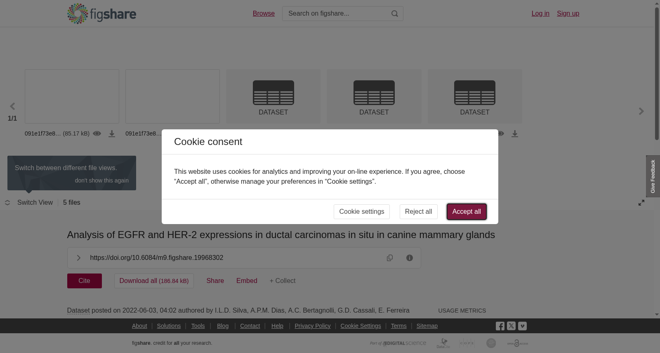Click Reject all cookies button
Screen dimensions: 660x353
(418, 212)
